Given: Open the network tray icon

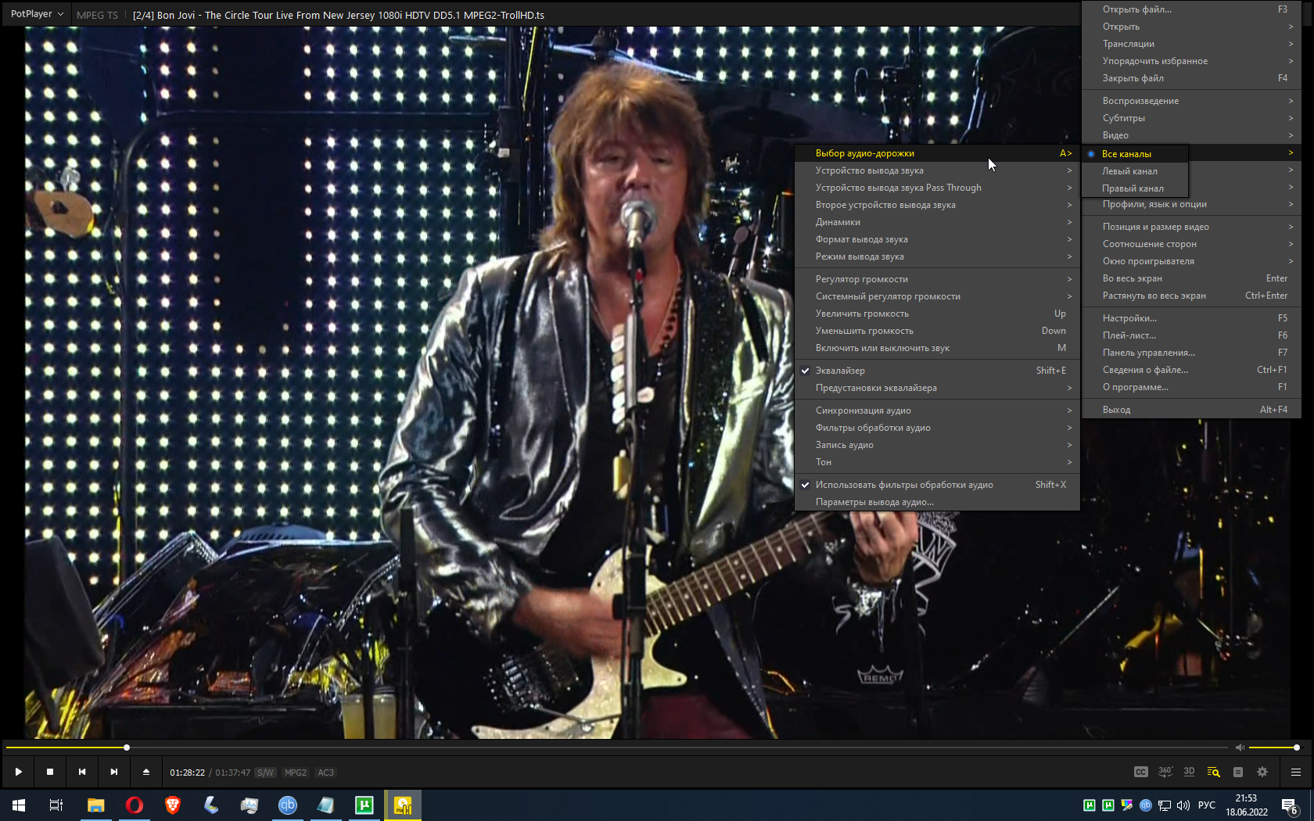Looking at the screenshot, I should click(1165, 805).
